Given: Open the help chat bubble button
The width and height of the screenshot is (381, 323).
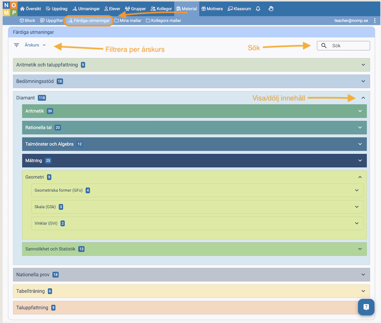Looking at the screenshot, I should (366, 307).
